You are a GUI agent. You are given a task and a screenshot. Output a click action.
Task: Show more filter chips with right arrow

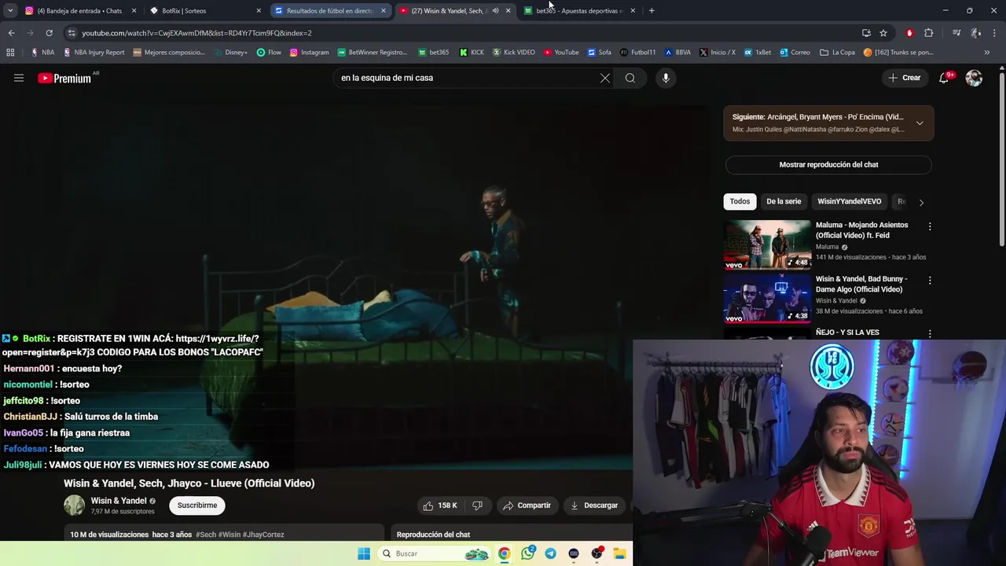tap(921, 202)
